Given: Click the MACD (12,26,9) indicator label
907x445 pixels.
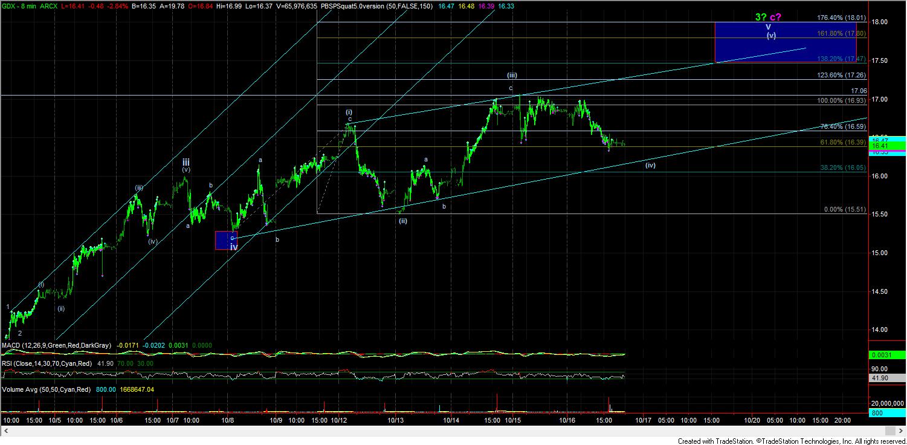Looking at the screenshot, I should click(x=57, y=345).
